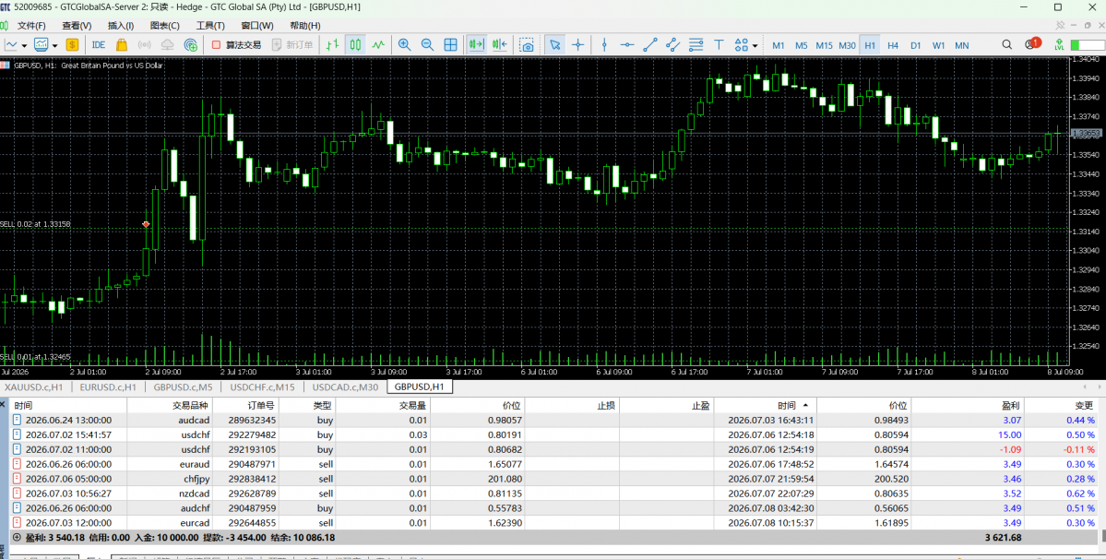The height and width of the screenshot is (559, 1106).
Task: Tile chart windows with grid icon
Action: (450, 45)
